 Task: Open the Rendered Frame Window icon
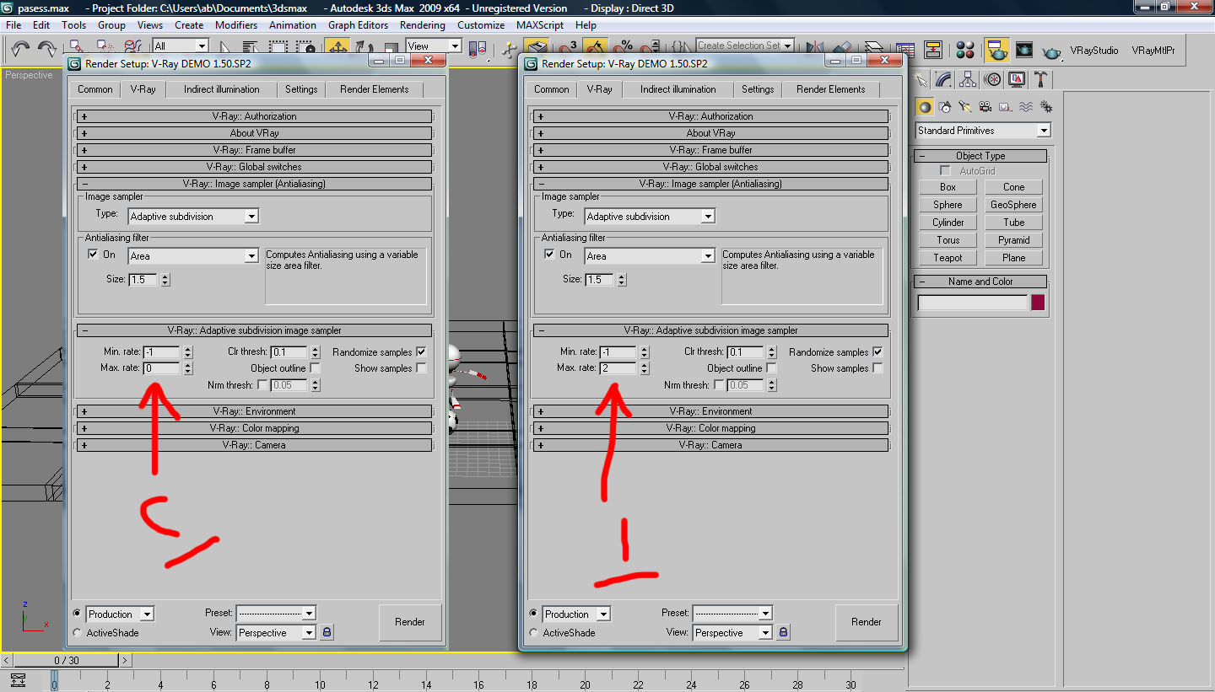[x=1024, y=50]
